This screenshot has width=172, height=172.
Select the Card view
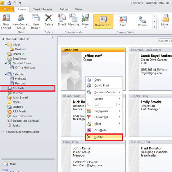tap(123, 21)
